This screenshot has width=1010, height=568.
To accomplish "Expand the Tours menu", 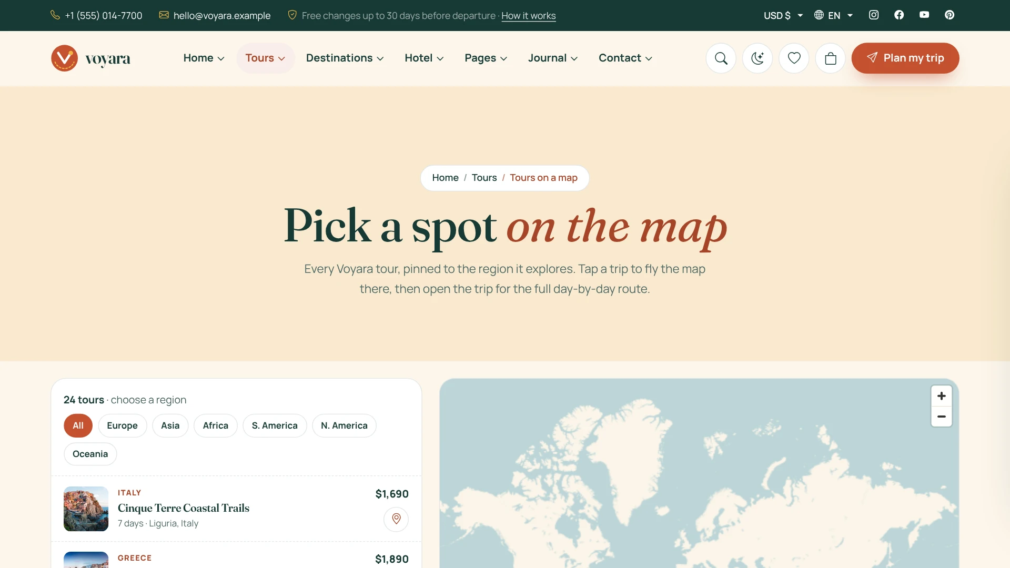I will click(265, 58).
